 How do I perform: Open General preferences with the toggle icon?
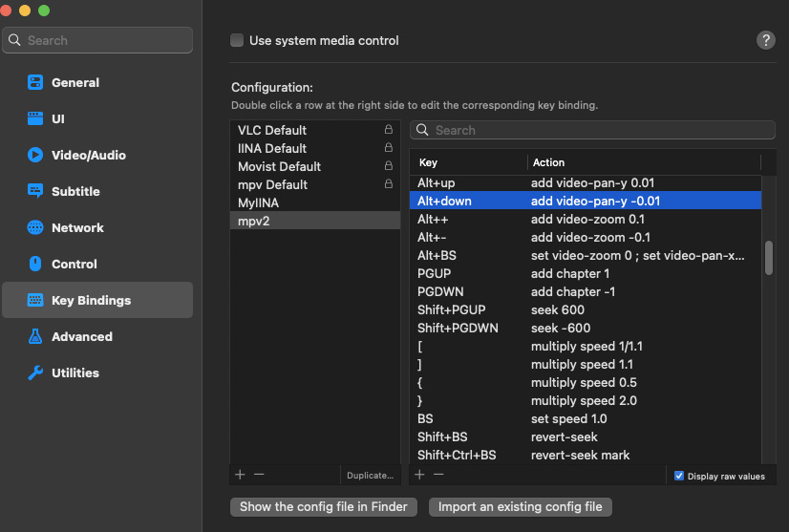pos(35,83)
